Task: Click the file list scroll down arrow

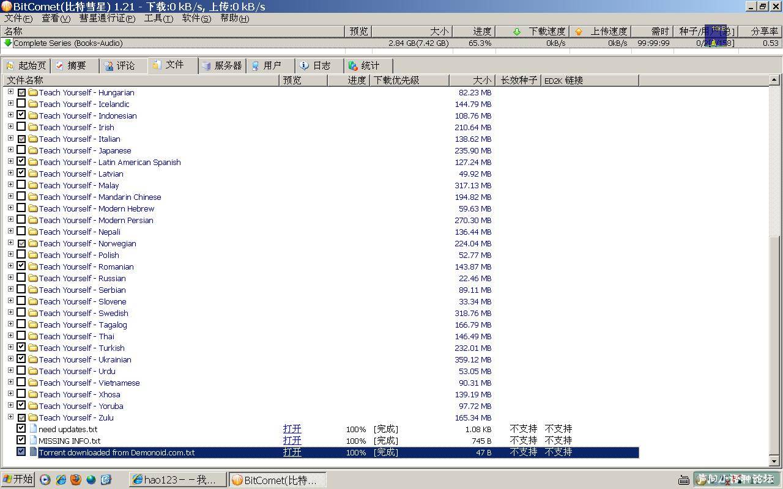Action: tap(774, 461)
